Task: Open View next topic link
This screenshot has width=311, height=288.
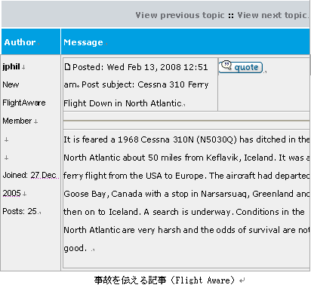Action: [x=272, y=15]
